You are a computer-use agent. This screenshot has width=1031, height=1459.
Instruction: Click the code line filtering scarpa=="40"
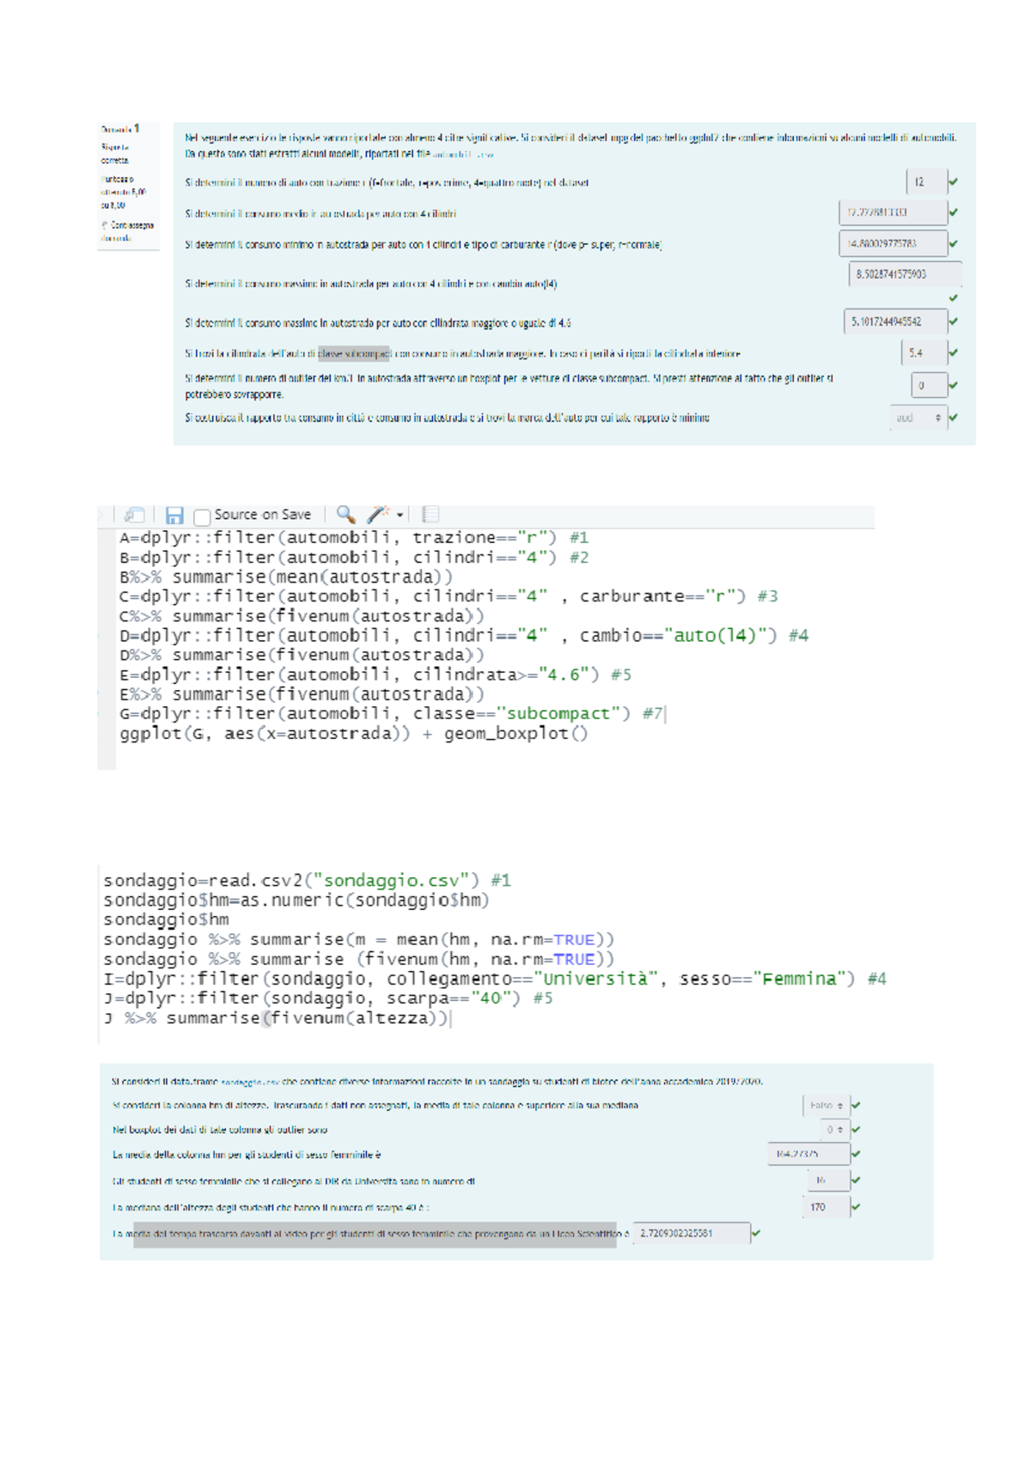(x=328, y=998)
